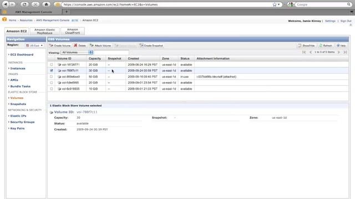Click the Create Snapshot toolbar button
The image size is (355, 199).
[151, 45]
